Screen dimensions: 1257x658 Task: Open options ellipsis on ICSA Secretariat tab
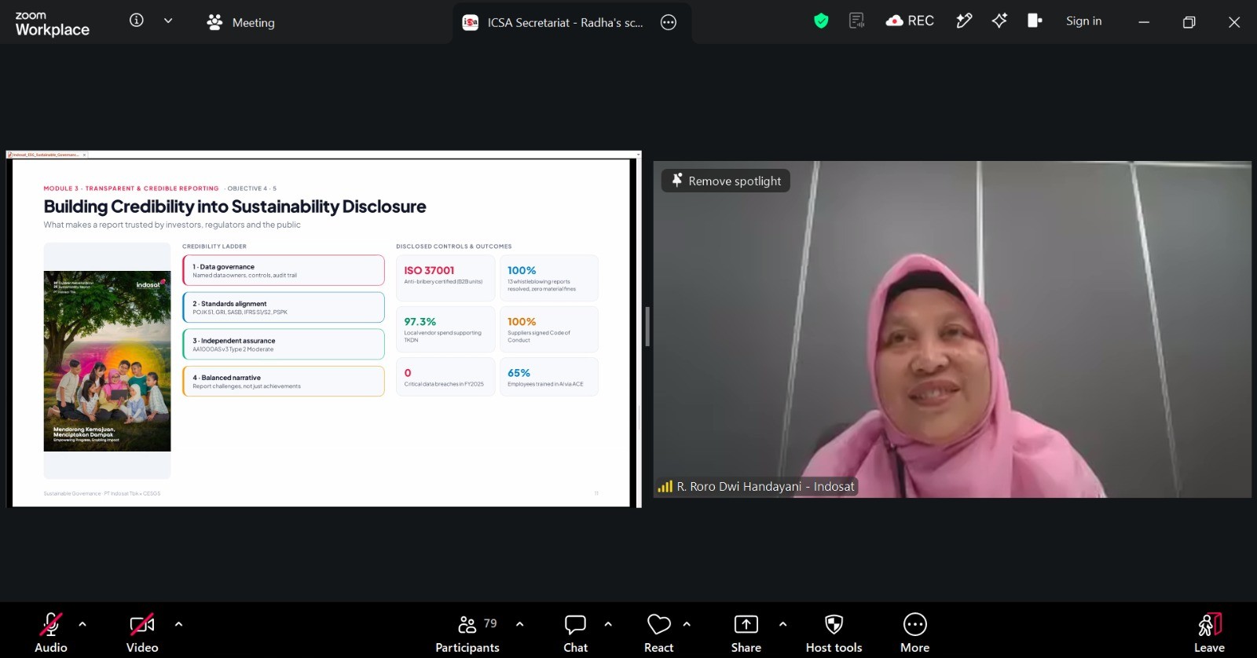click(x=669, y=23)
